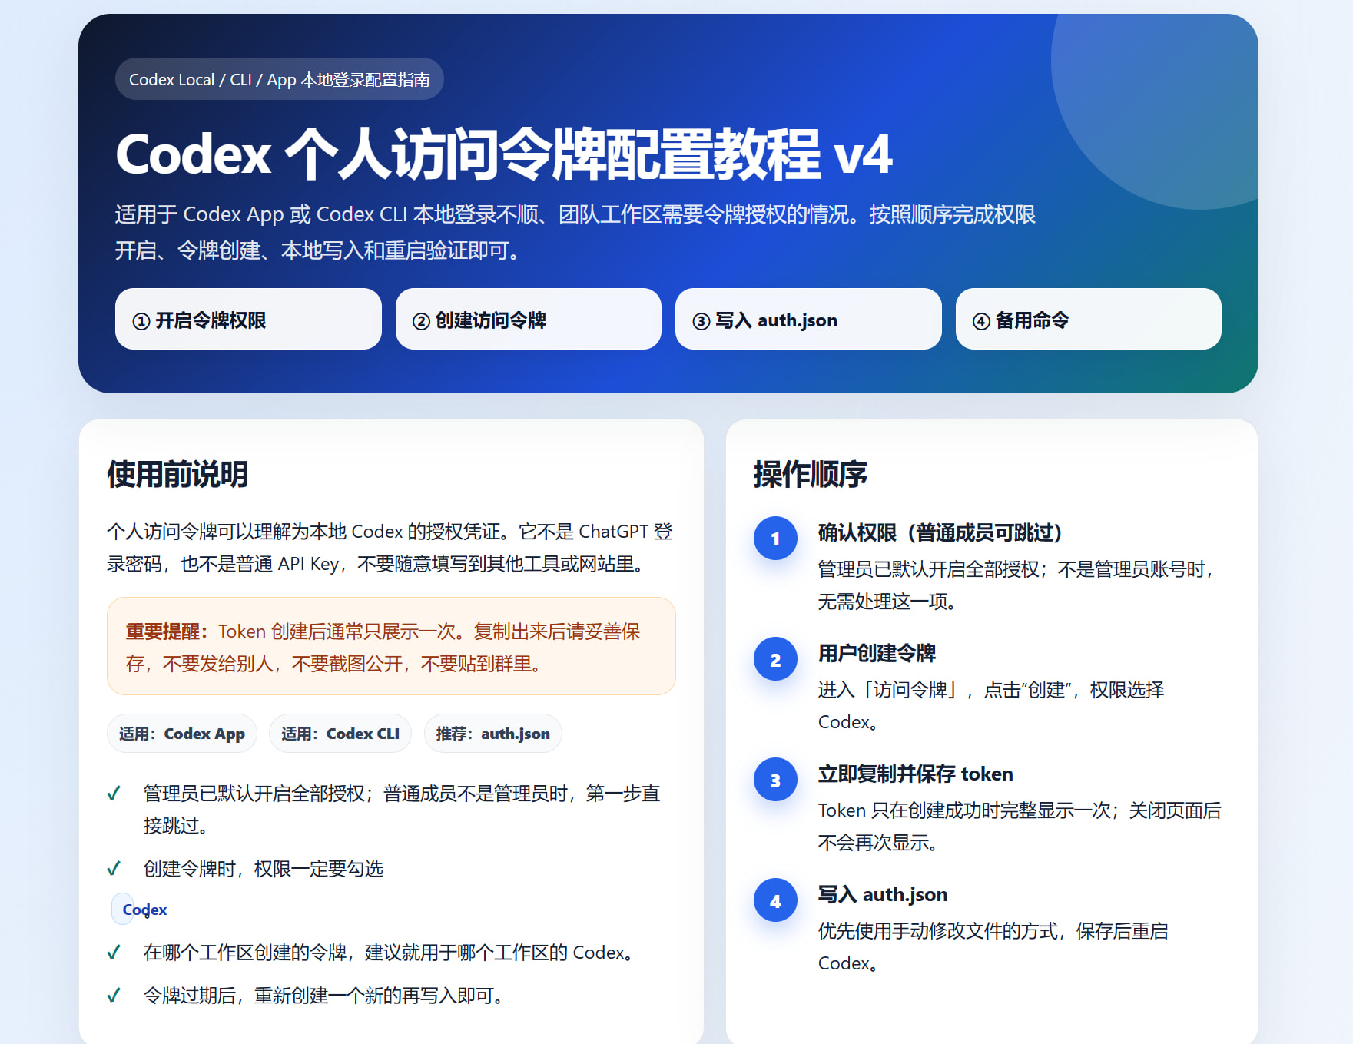Click the description 进入「访问令牌」,点击"创建"
1353x1044 pixels.
click(991, 705)
